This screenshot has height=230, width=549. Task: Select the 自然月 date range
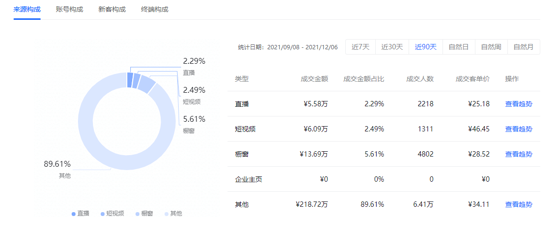[523, 47]
